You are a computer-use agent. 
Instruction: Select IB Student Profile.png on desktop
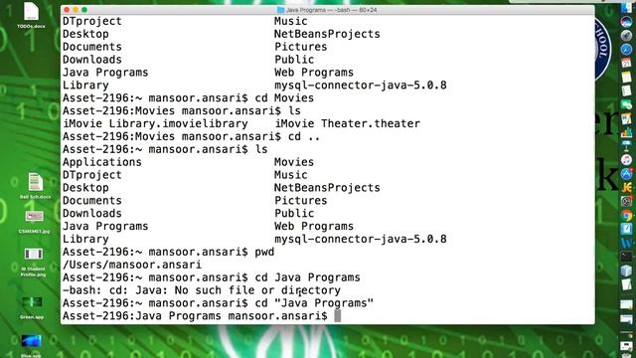(x=33, y=263)
